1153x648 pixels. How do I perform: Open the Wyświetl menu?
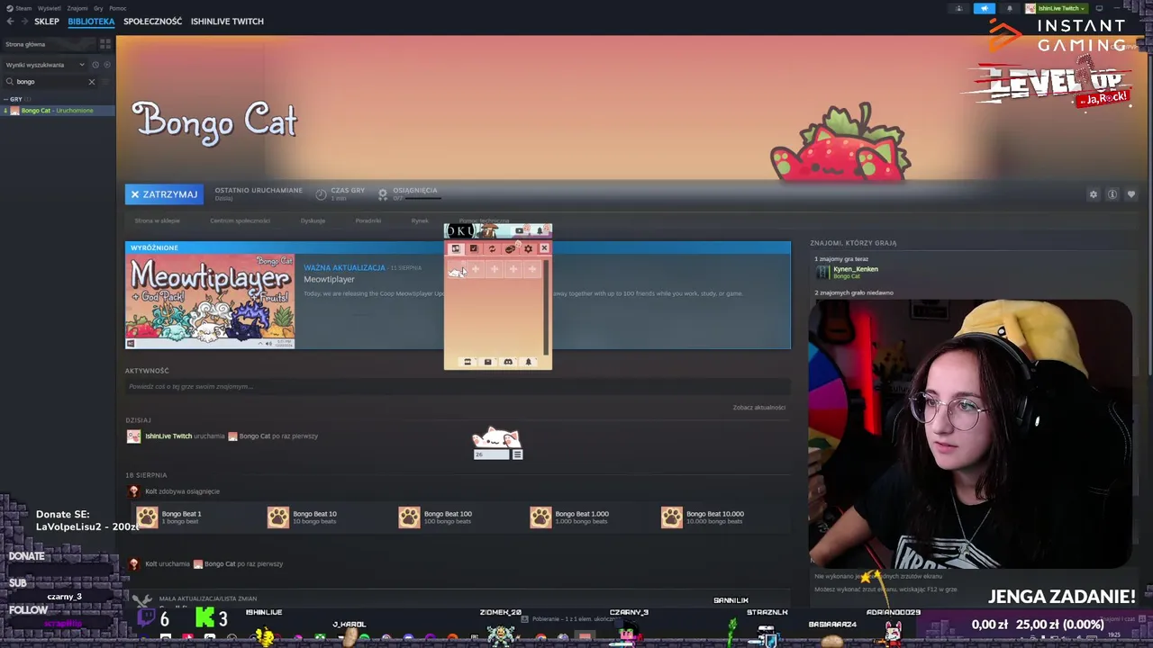point(50,8)
